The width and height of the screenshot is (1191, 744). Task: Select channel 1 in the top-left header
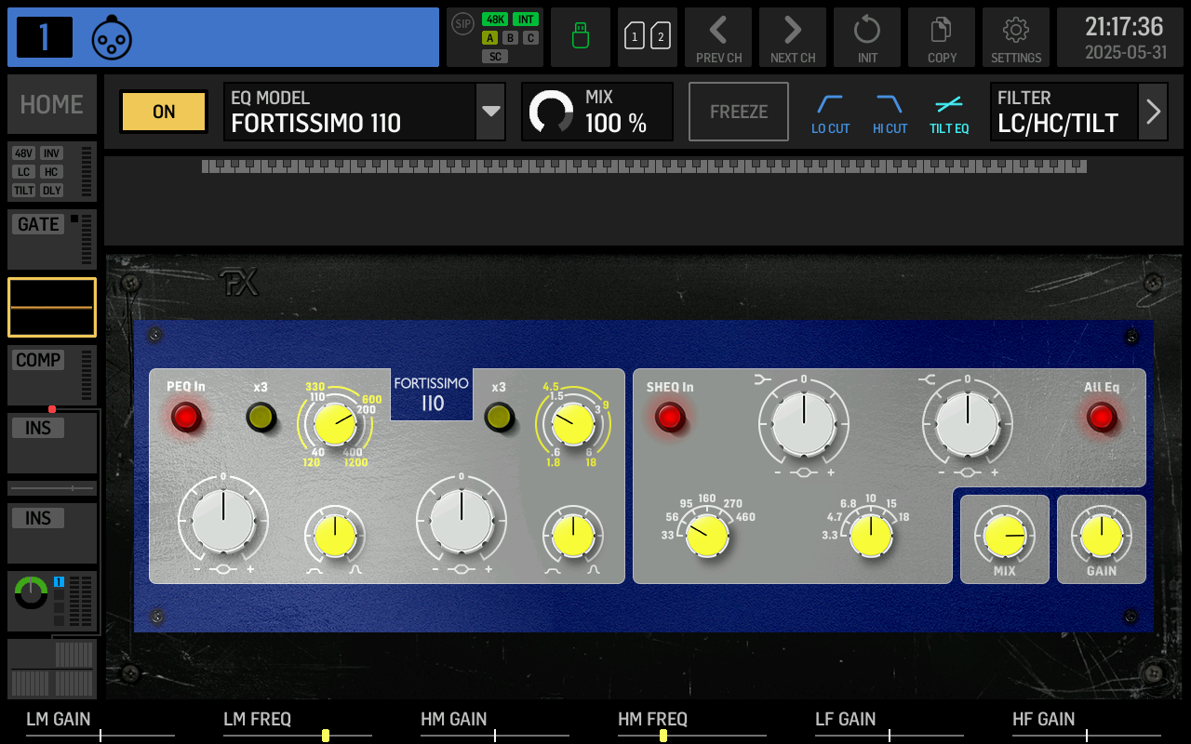pyautogui.click(x=43, y=37)
